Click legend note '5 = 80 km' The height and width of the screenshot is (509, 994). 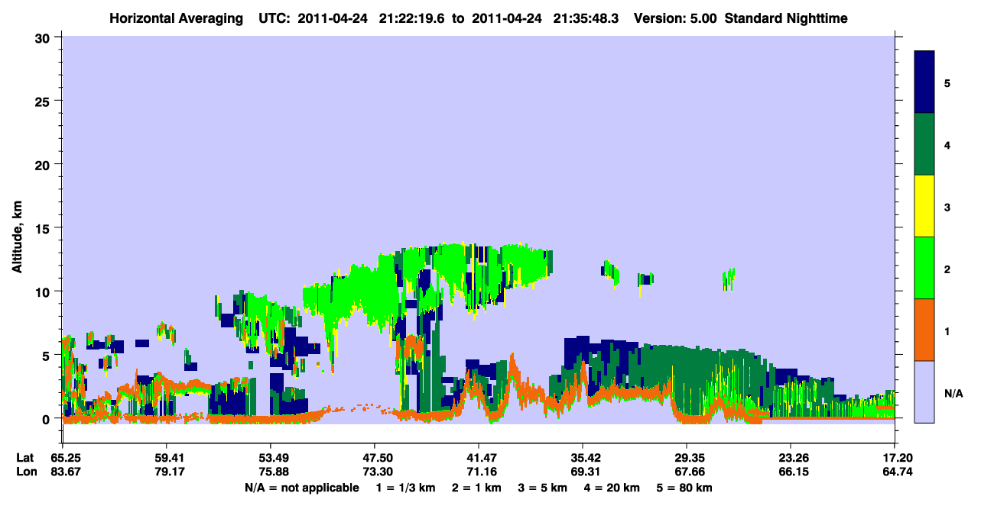pos(685,488)
